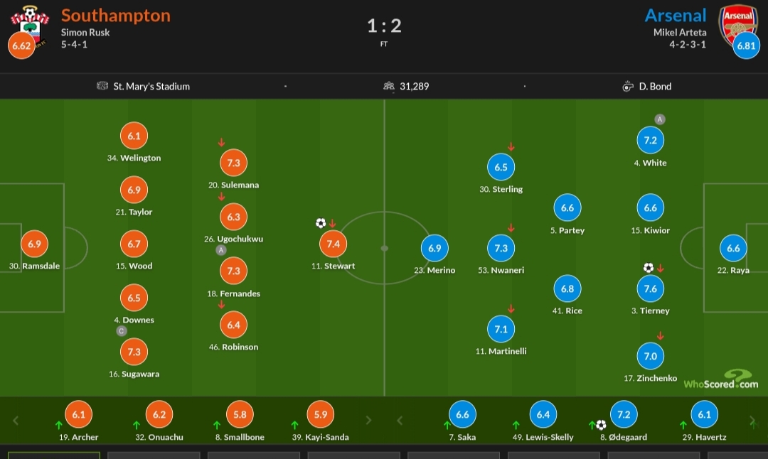Click the stadium icon beside St. Mary's Stadium
The height and width of the screenshot is (459, 768).
click(102, 86)
